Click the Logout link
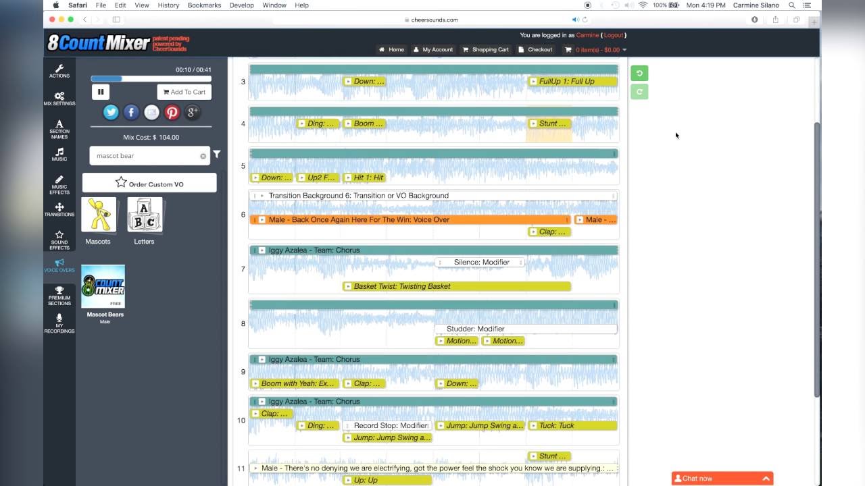 click(x=613, y=35)
